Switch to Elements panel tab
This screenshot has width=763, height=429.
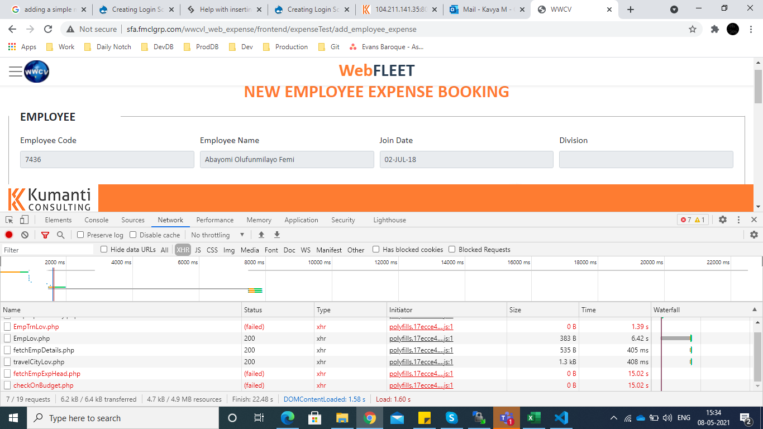58,220
